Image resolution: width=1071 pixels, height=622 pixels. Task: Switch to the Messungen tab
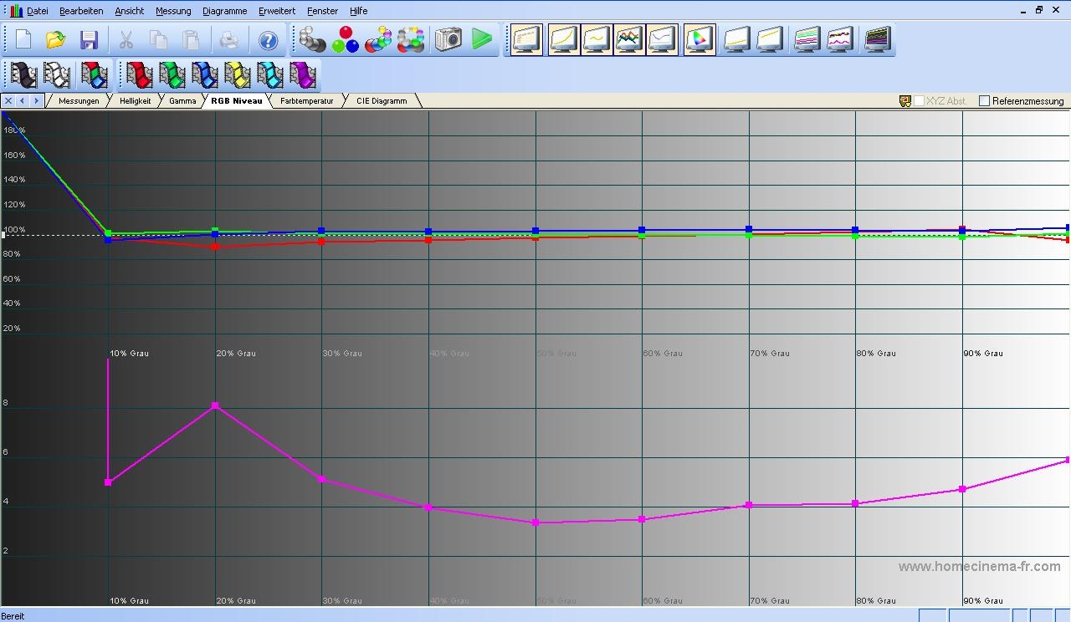pyautogui.click(x=79, y=100)
